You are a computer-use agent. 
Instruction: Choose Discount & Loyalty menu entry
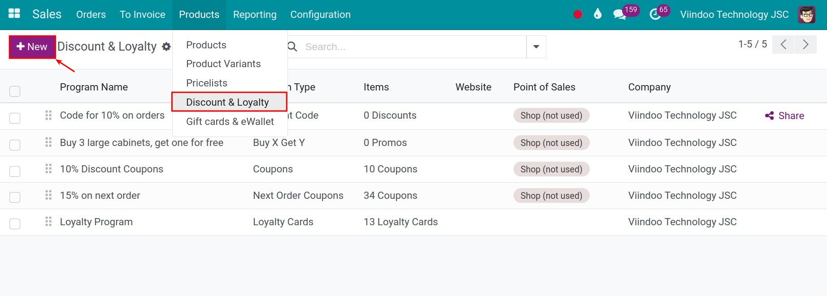tap(230, 102)
